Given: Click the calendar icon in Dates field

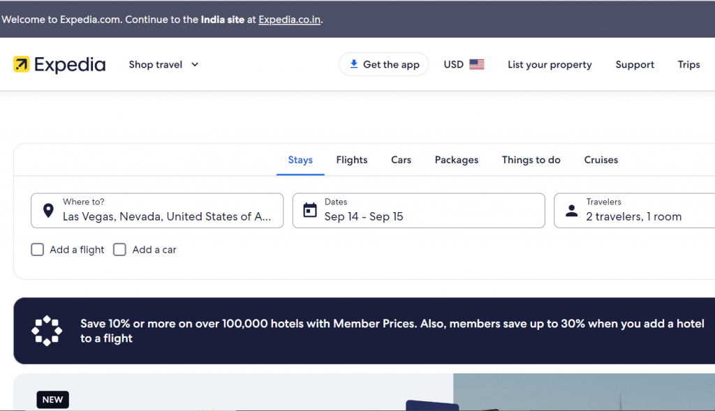Looking at the screenshot, I should (310, 210).
